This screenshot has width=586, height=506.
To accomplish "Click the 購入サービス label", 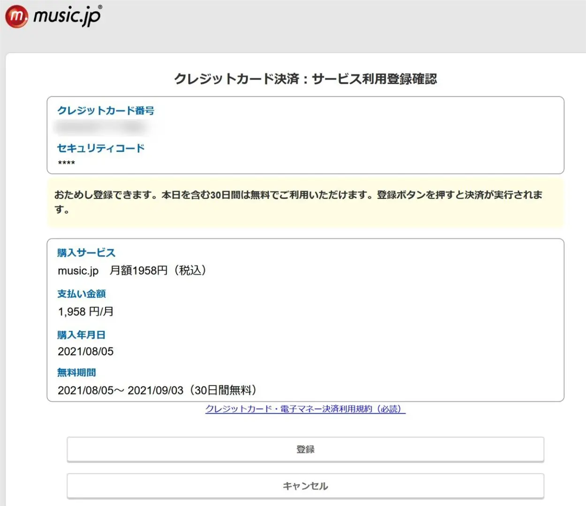I will (x=86, y=253).
